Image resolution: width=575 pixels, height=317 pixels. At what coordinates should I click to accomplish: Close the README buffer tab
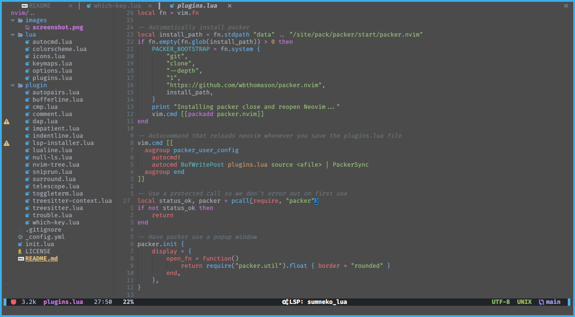tap(71, 6)
